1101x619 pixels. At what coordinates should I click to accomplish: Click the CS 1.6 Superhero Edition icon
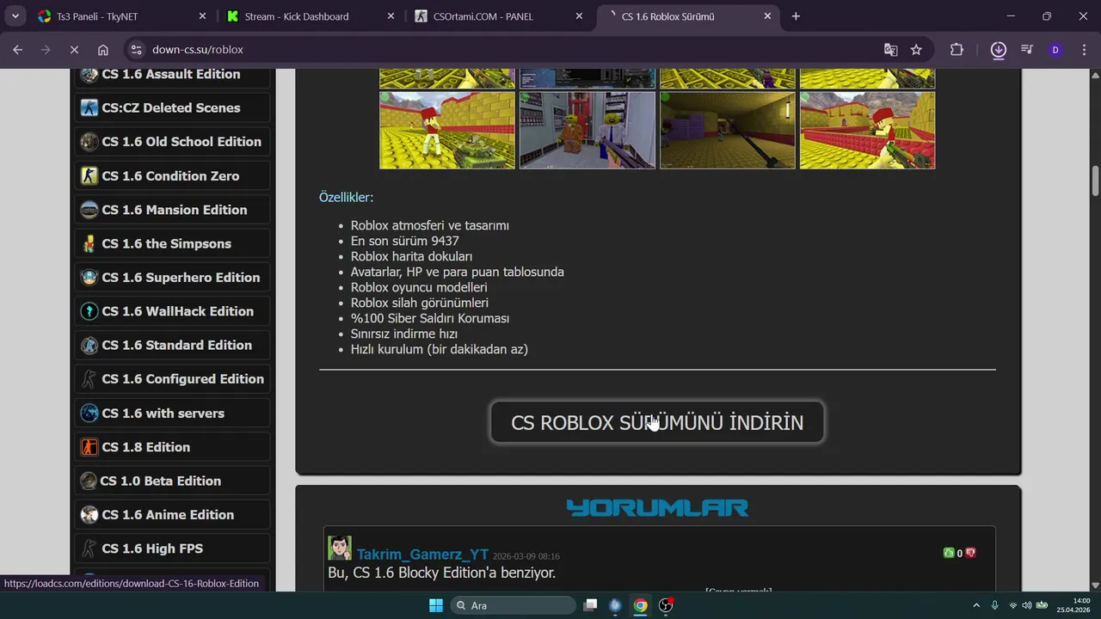[89, 278]
